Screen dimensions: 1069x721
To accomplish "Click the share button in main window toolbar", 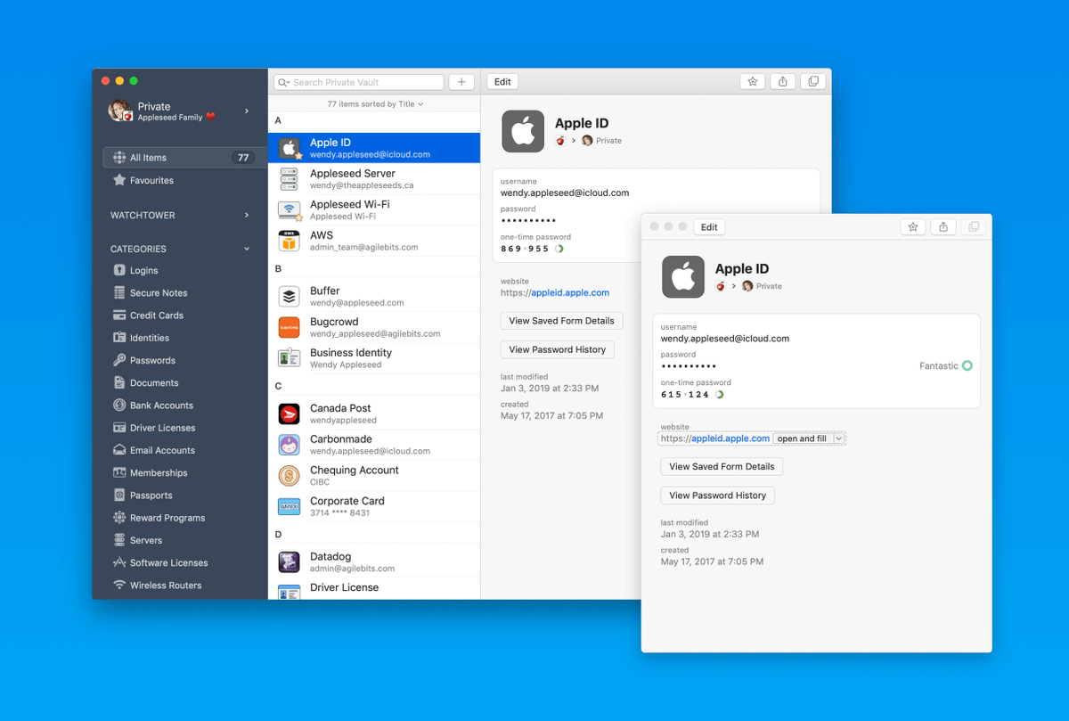I will [782, 81].
